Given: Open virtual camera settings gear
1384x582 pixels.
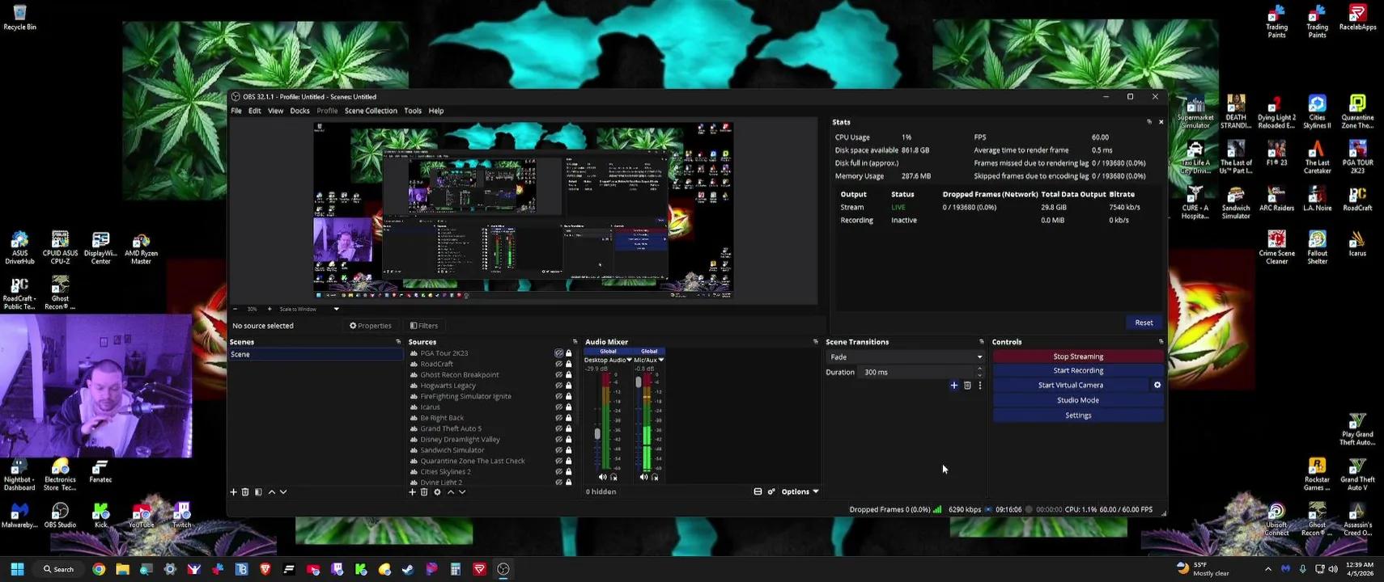Looking at the screenshot, I should click(x=1157, y=385).
